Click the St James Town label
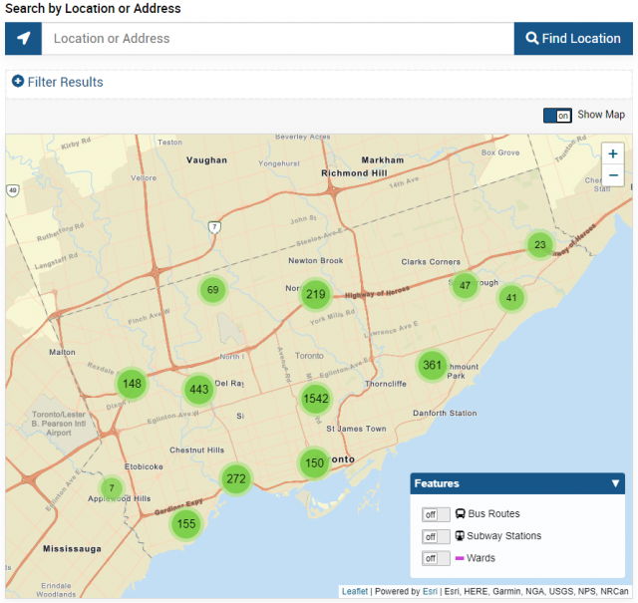 click(x=357, y=429)
